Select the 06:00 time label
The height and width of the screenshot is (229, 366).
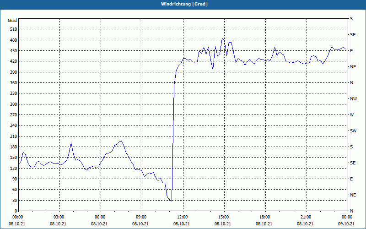tap(101, 217)
